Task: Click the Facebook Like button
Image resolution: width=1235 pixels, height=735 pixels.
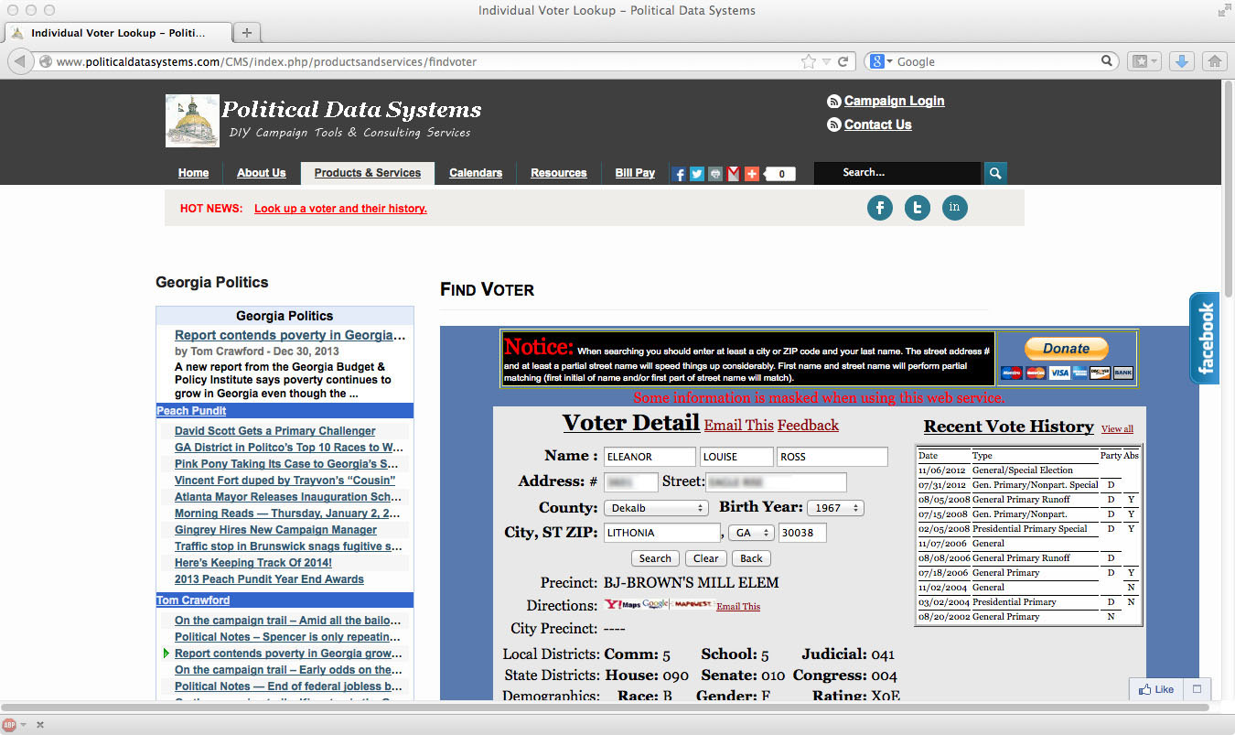Action: (x=1156, y=689)
